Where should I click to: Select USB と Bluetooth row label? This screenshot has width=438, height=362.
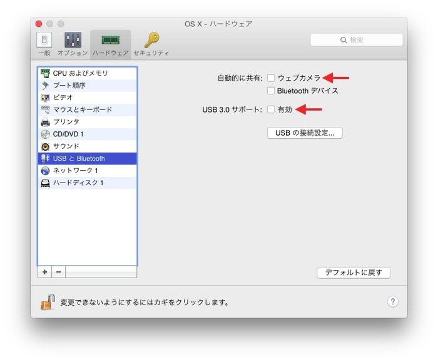(x=79, y=159)
